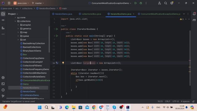Open the Commit tool window
The image size is (197, 111).
click(3, 20)
